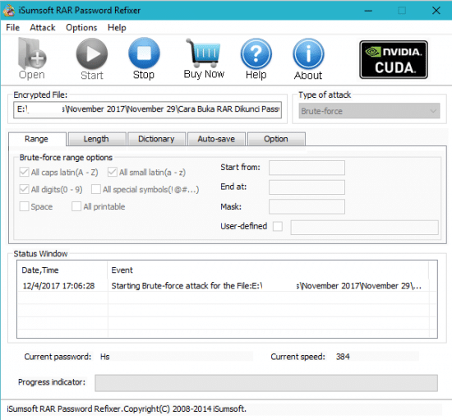Click the Encrypted File path field
The image size is (452, 420).
[x=147, y=109]
